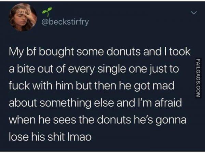Click the word "something" in the tweet
The height and width of the screenshot is (153, 205).
(66, 104)
